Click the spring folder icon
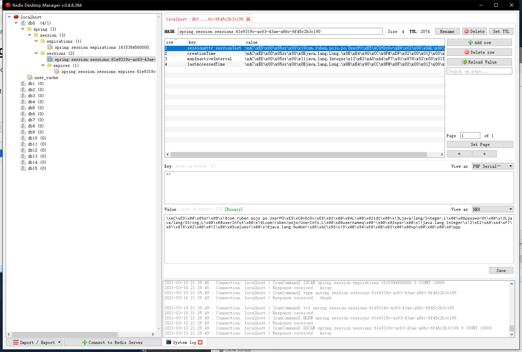The width and height of the screenshot is (522, 352). tap(29, 29)
